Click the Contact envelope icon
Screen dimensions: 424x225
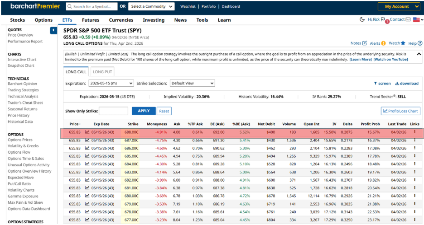click(408, 20)
